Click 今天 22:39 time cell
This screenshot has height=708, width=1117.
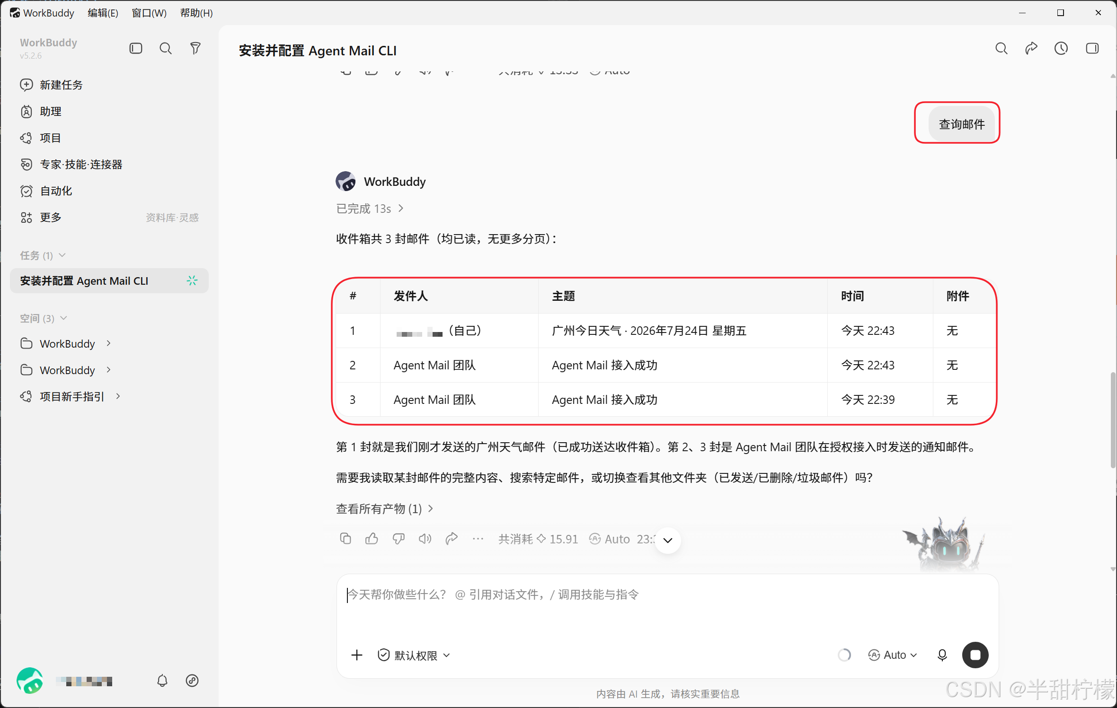(880, 400)
